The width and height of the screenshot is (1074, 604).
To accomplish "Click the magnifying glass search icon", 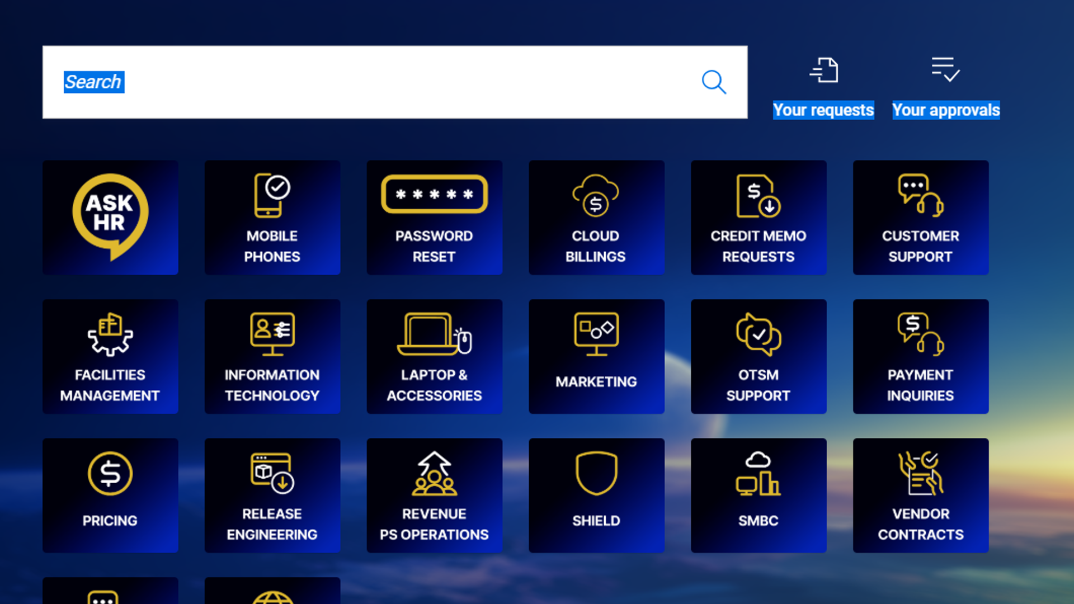I will [714, 82].
